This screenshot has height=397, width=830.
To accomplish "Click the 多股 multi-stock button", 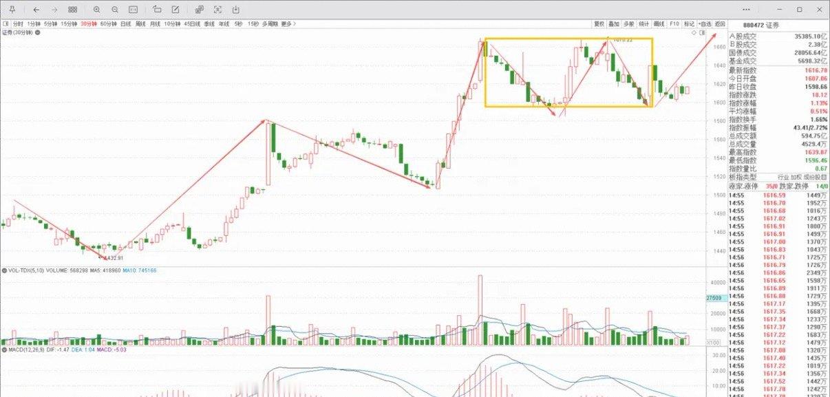I will [629, 23].
